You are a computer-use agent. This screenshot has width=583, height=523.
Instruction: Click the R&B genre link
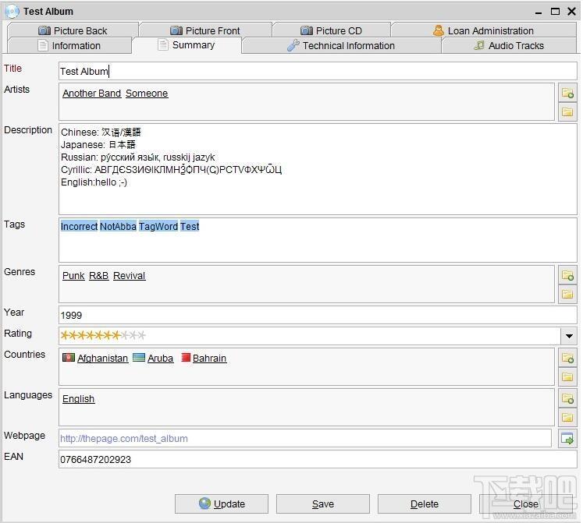coord(99,276)
